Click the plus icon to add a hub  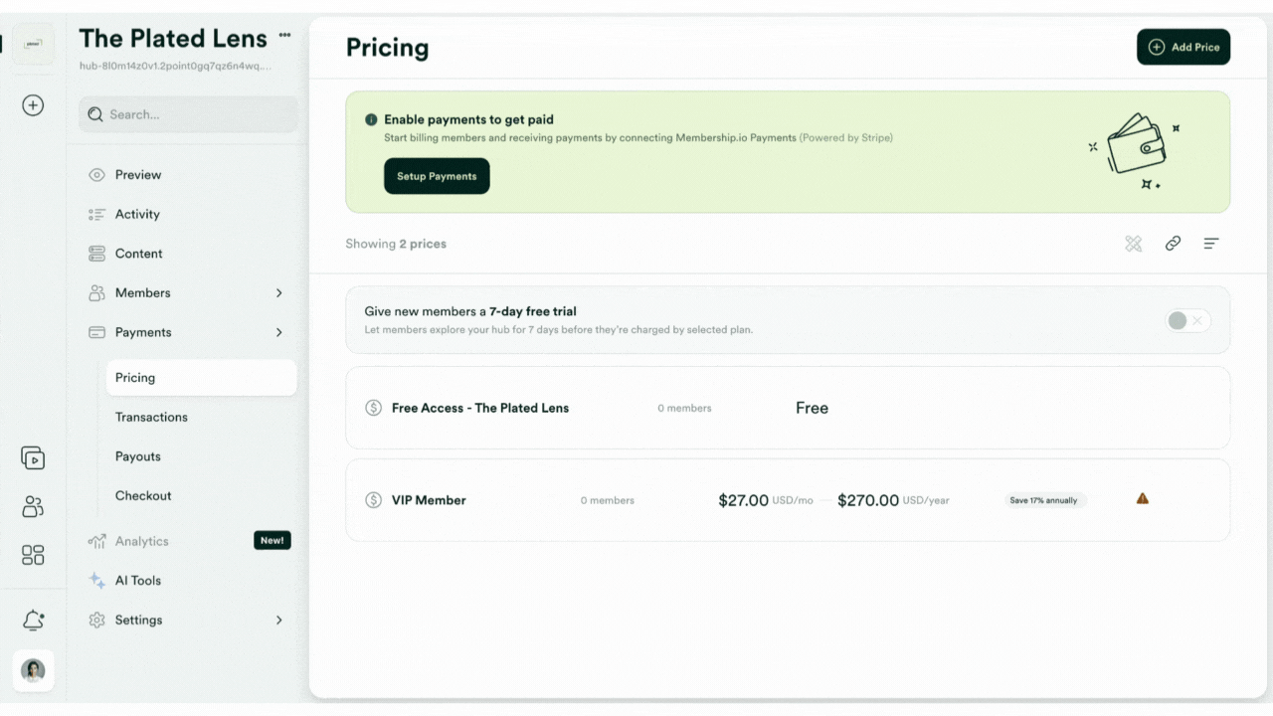[x=33, y=105]
